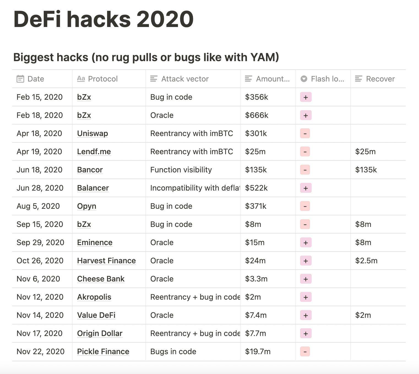Screen dimensions: 419x374
Task: Select the Apr 19, 2020 date cell
Action: (42, 152)
